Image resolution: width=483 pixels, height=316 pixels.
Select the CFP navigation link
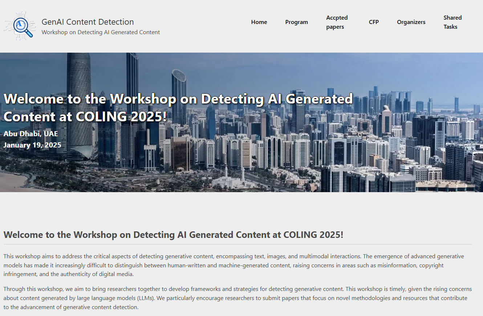[x=374, y=22]
